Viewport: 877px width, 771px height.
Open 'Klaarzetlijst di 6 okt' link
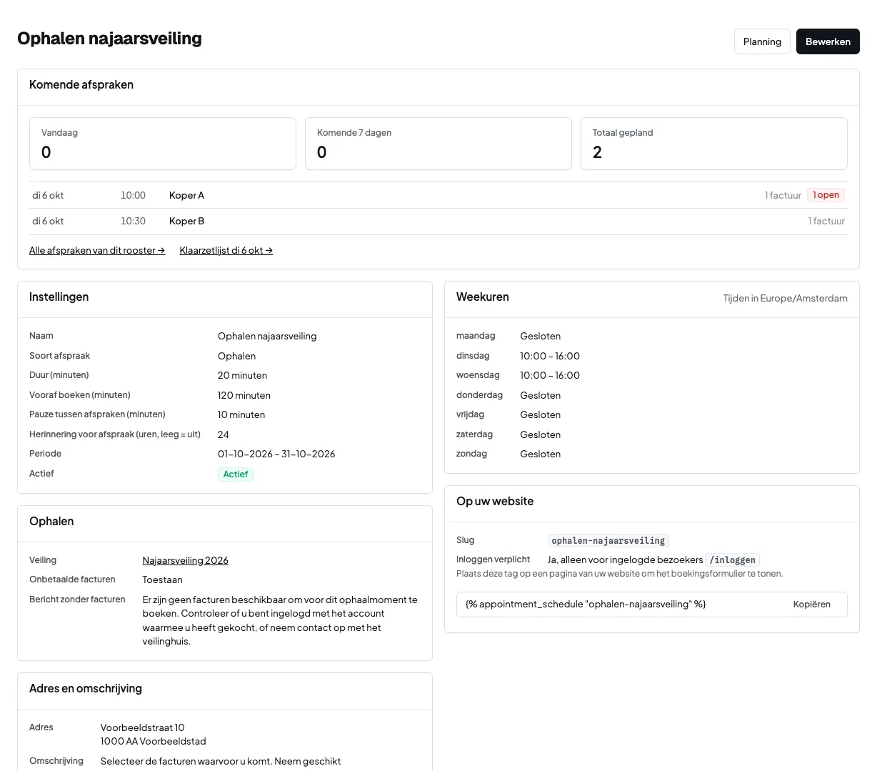pos(226,251)
